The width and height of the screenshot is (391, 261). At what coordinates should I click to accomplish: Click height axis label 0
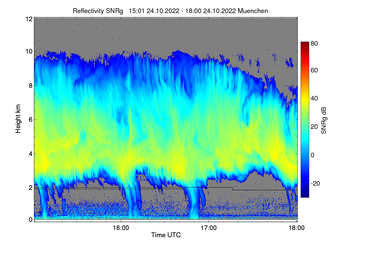tap(30, 220)
